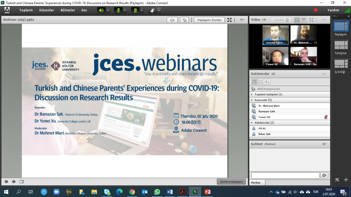Image resolution: width=351 pixels, height=197 pixels.
Task: Open the dropdown arrow beside raise hand
Action: [159, 10]
